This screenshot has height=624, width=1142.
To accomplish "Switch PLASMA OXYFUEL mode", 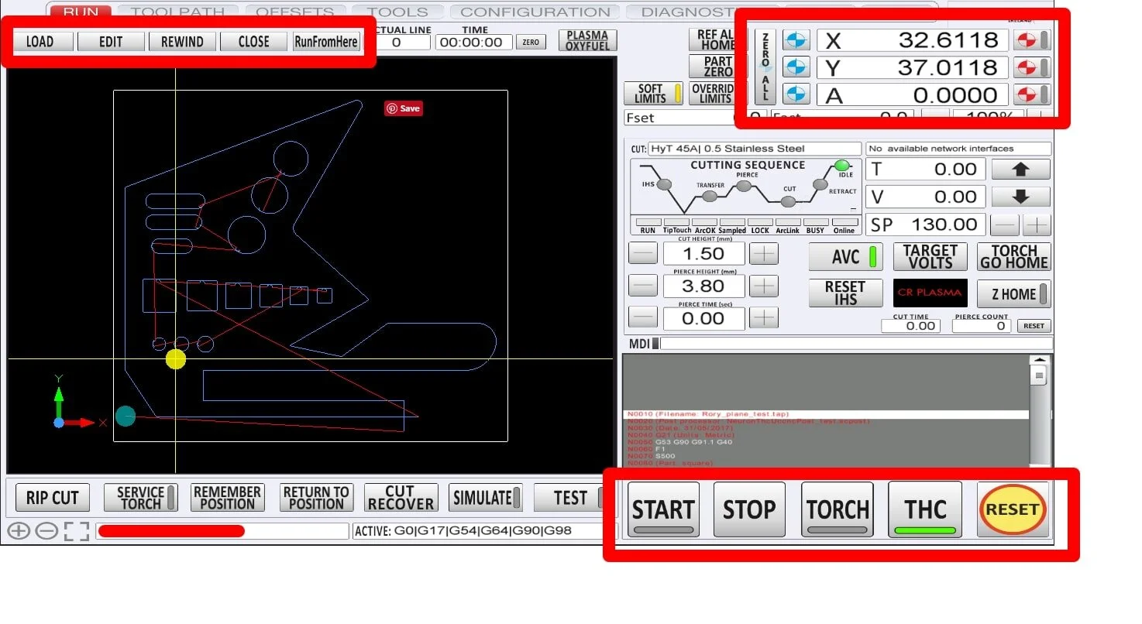I will coord(587,40).
